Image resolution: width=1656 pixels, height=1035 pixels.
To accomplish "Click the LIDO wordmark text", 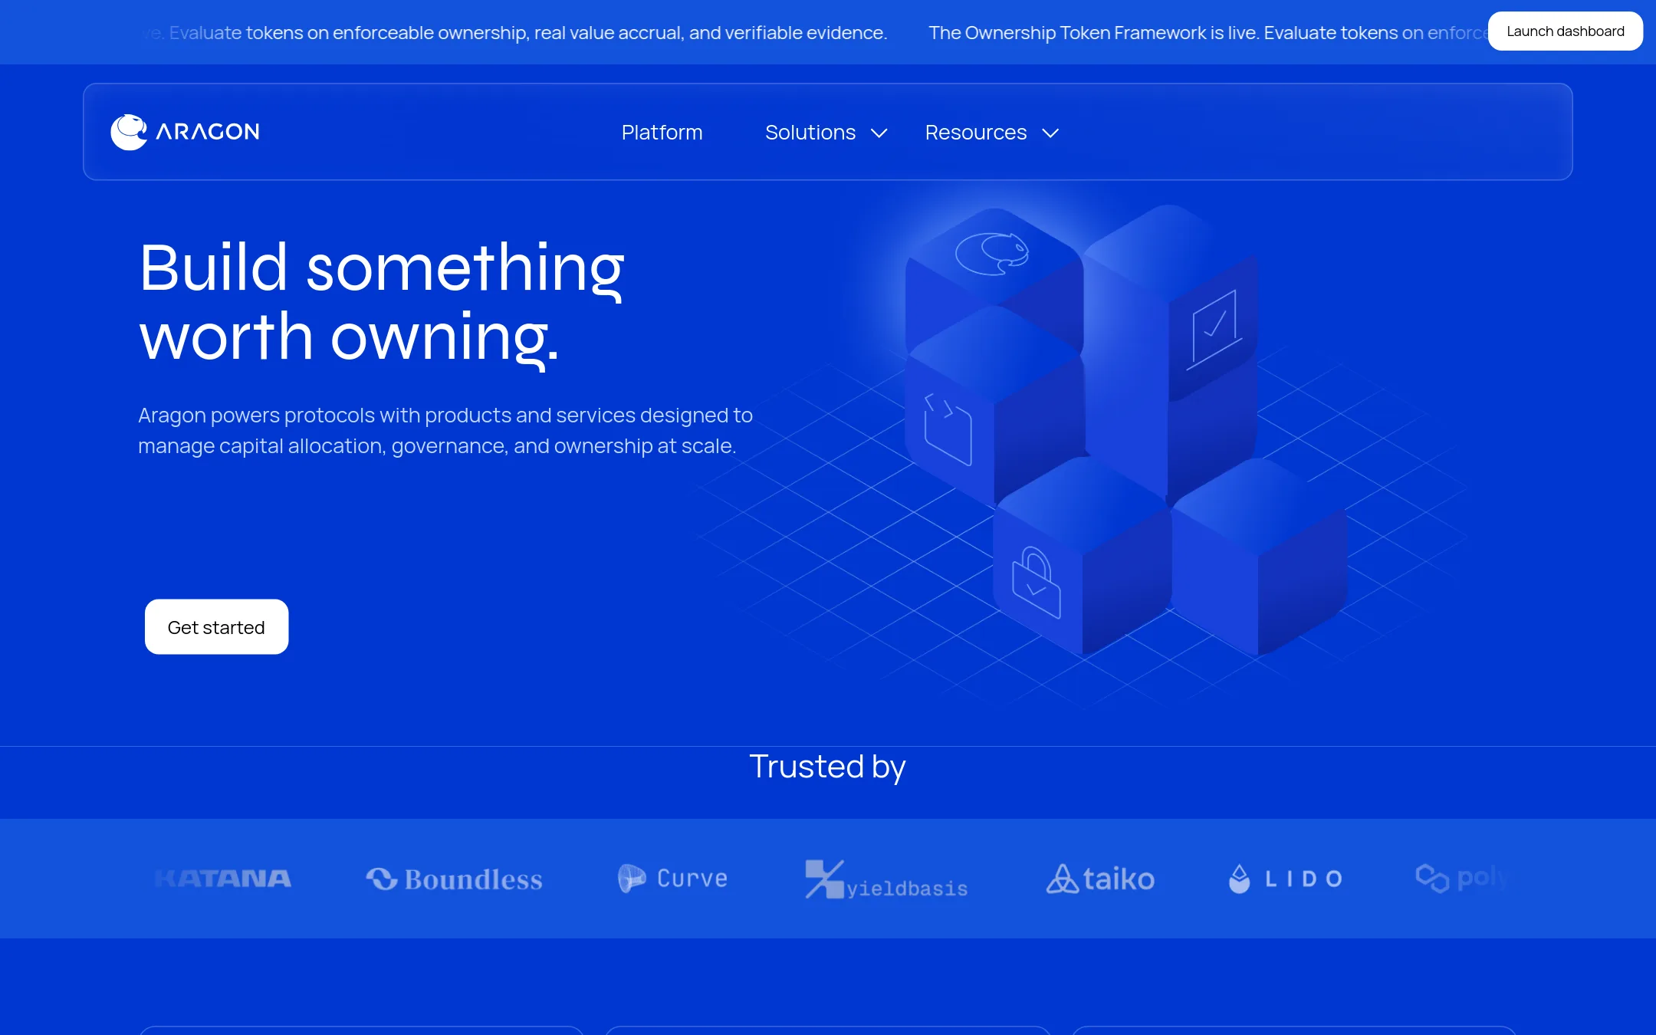I will pyautogui.click(x=1303, y=879).
